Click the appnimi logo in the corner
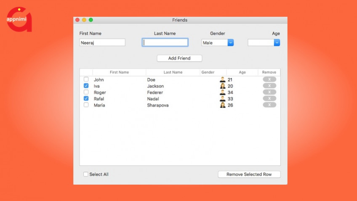 coord(19,19)
